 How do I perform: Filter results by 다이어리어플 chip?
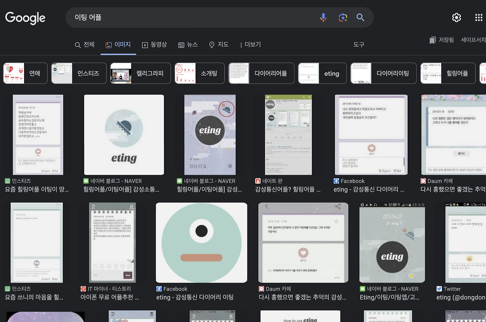pos(261,73)
